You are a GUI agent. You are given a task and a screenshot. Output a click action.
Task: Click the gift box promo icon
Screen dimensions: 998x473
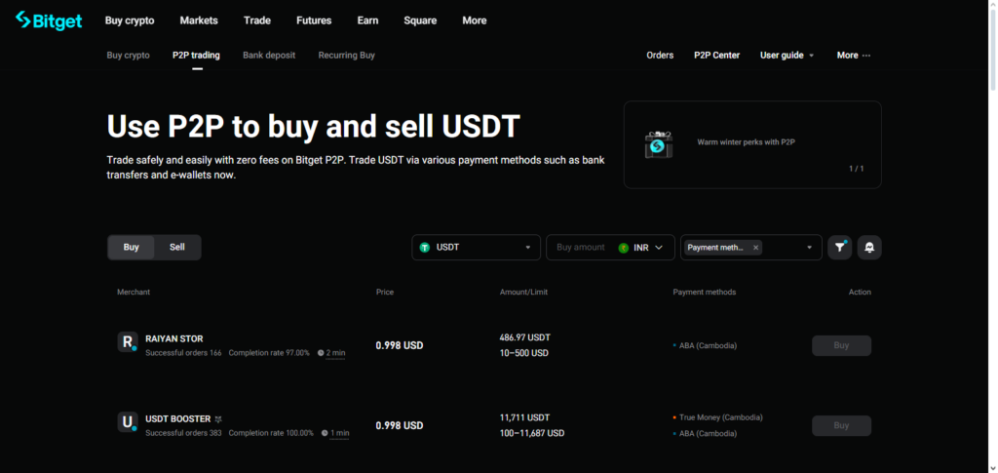[x=658, y=144]
